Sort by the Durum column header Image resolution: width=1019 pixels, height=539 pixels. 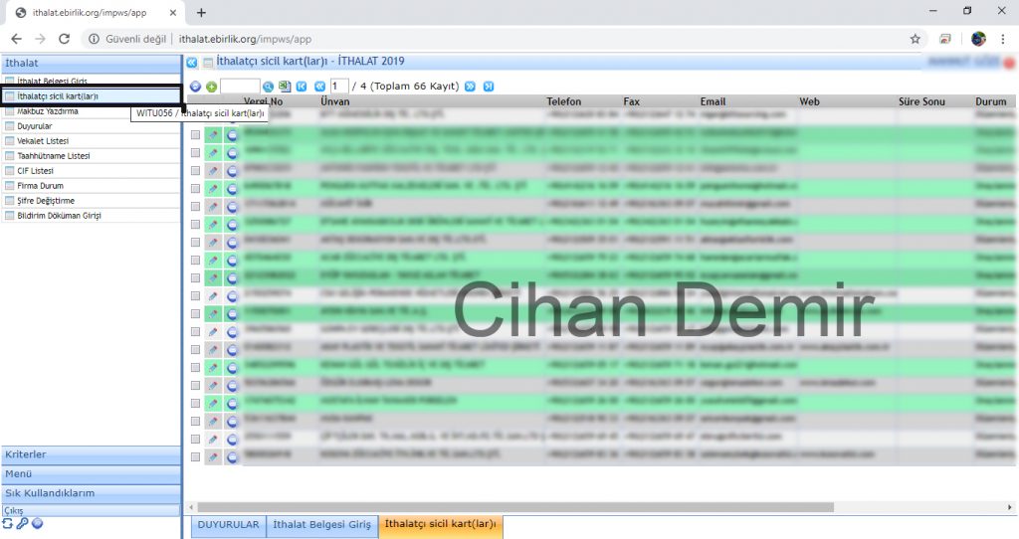coord(991,102)
